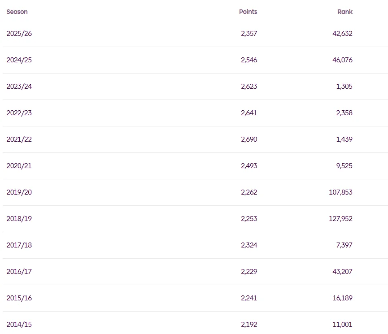This screenshot has width=388, height=334.
Task: Click points value 2,641 for 2022/23
Action: click(249, 113)
